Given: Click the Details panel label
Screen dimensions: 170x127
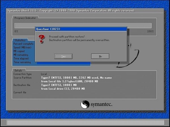Looking at the screenshot, I should (x=18, y=71).
